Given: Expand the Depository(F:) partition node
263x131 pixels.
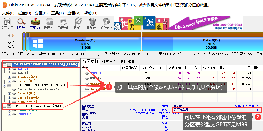Looking at the screenshot, I should click(10, 98).
